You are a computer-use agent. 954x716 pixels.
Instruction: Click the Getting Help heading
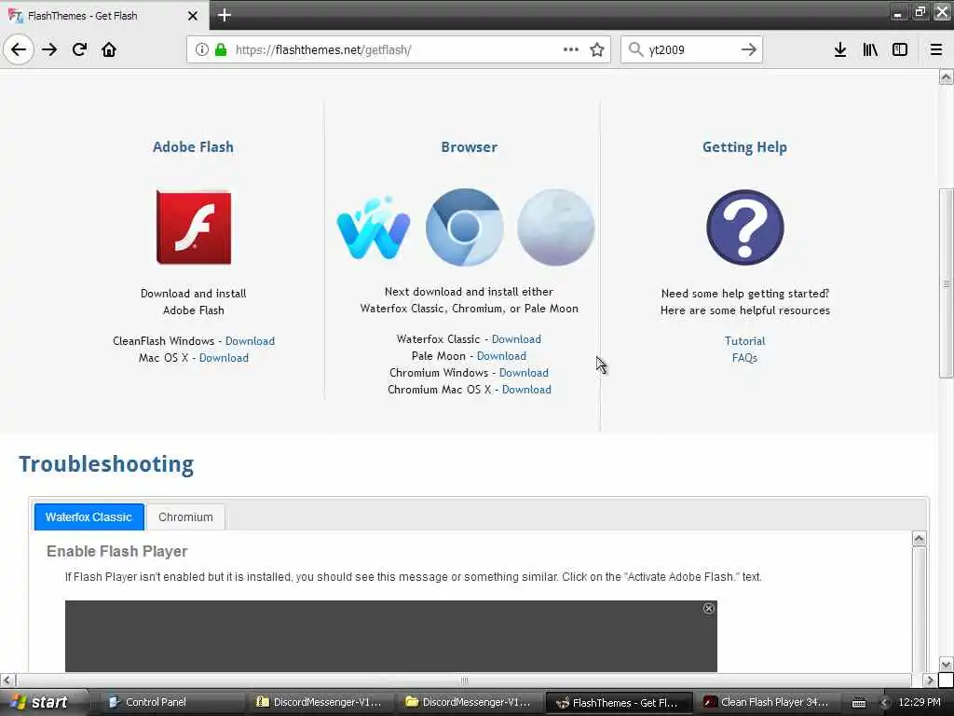[x=744, y=146]
